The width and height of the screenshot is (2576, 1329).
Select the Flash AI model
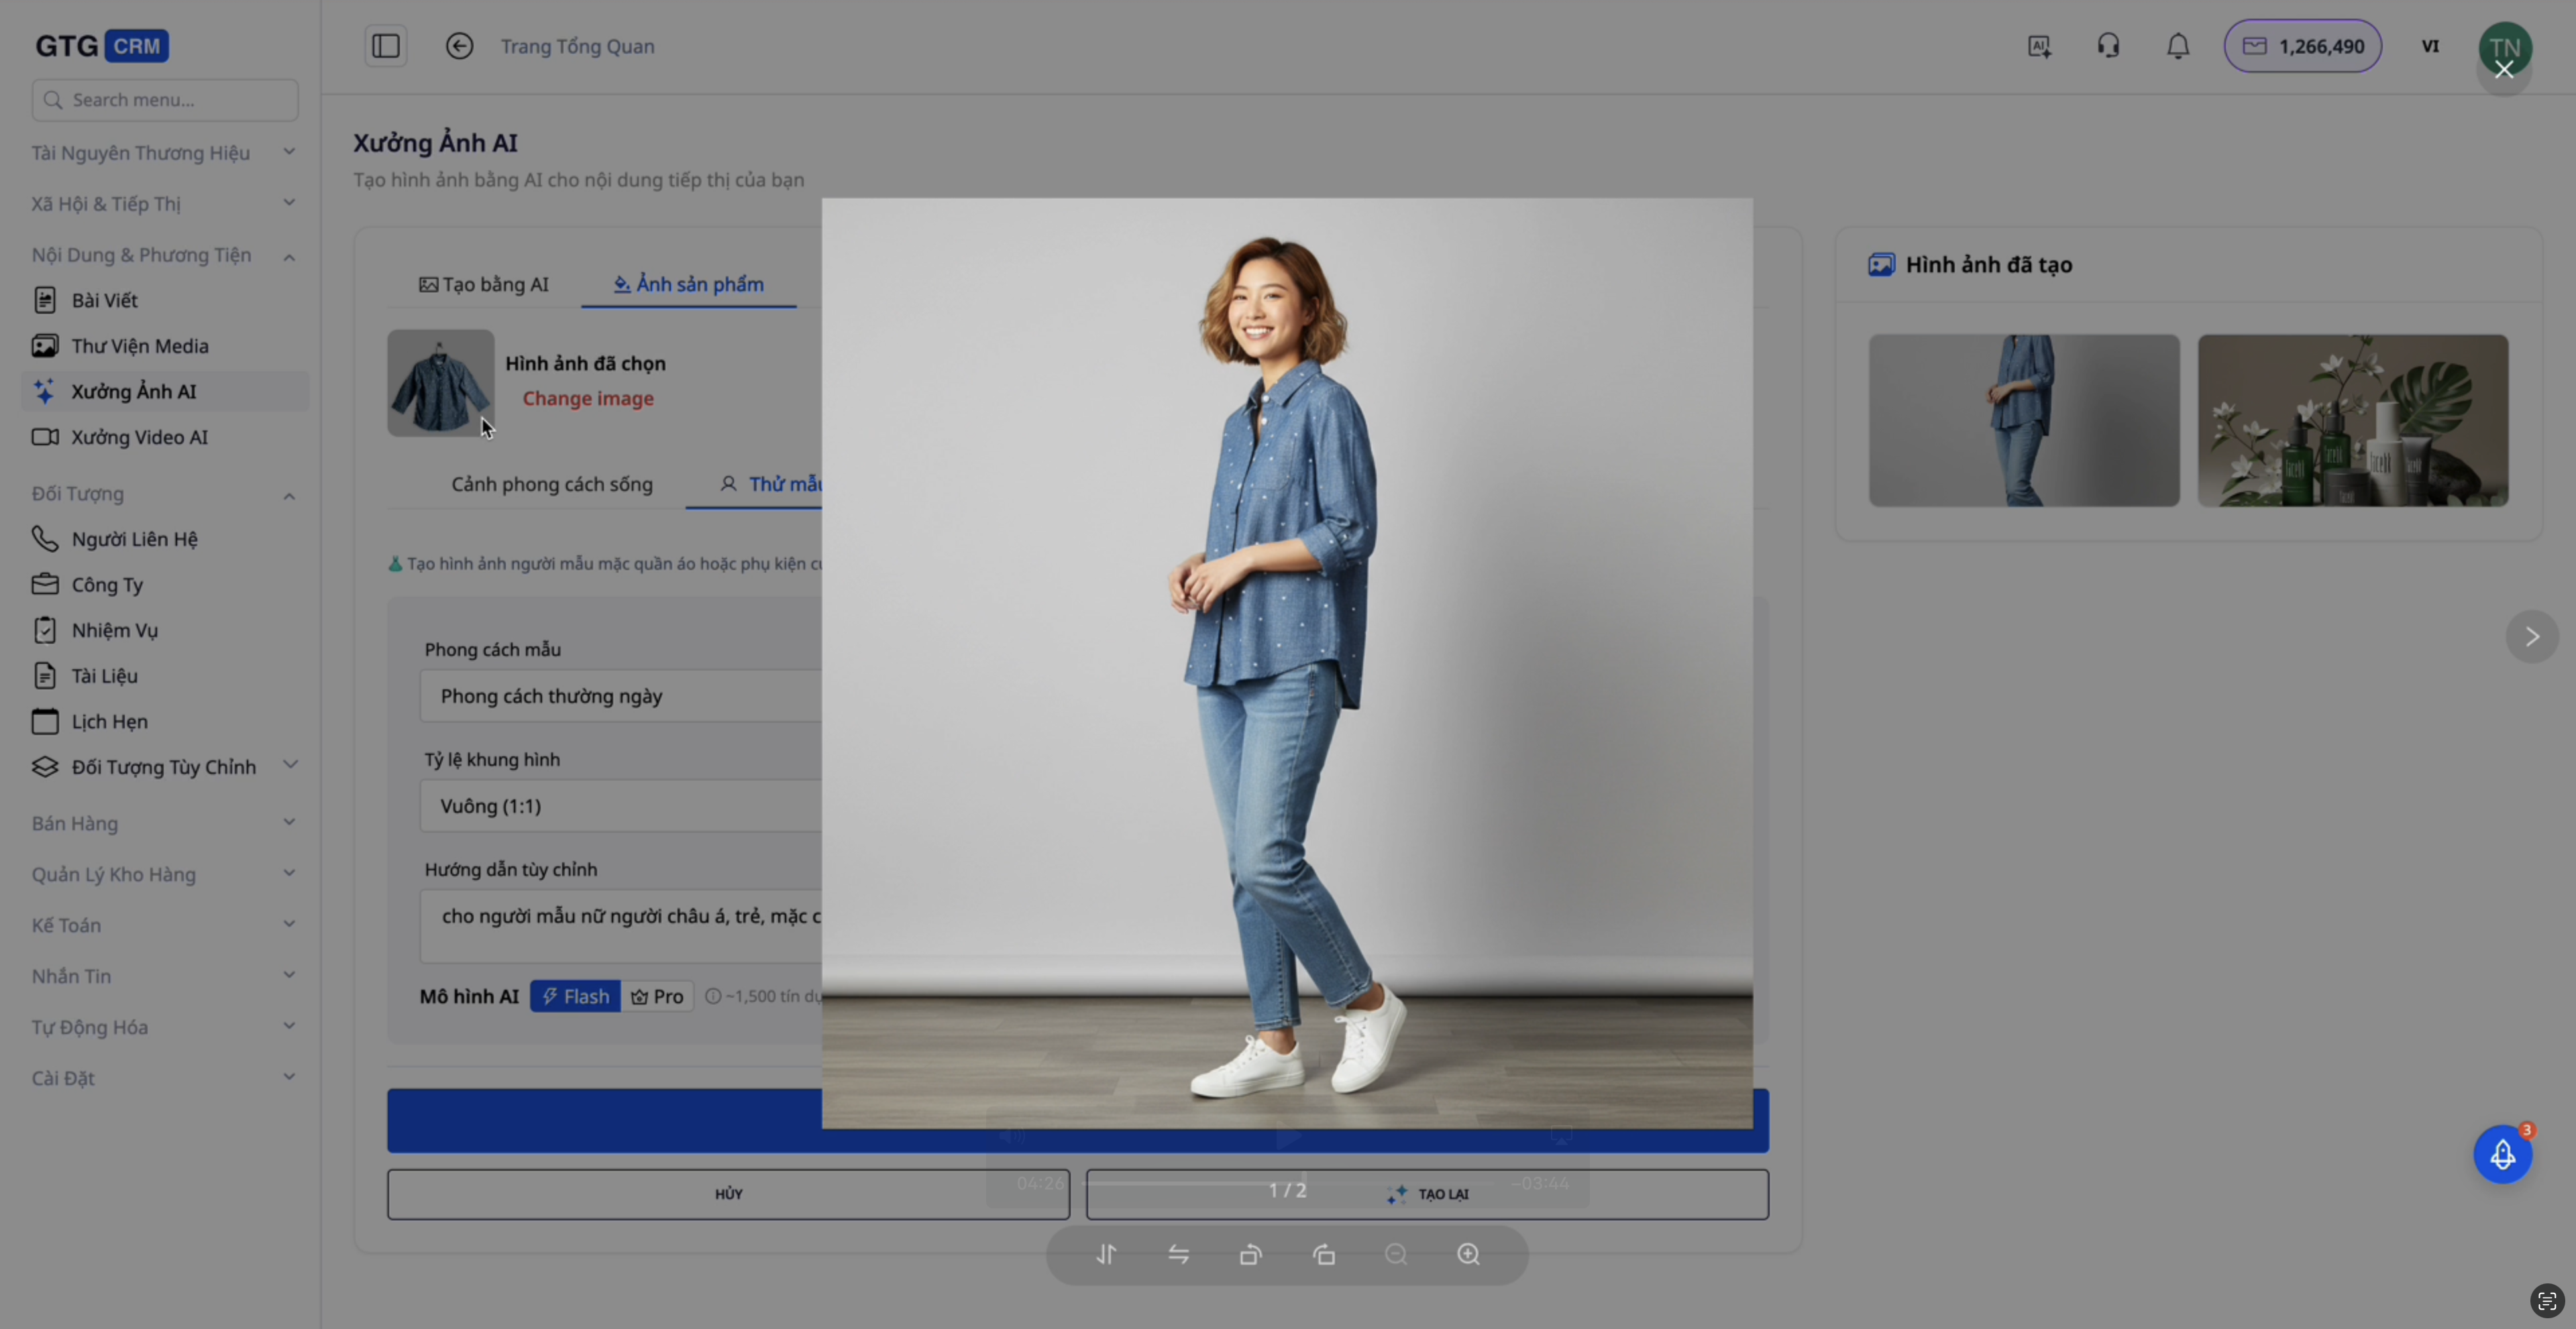click(575, 996)
